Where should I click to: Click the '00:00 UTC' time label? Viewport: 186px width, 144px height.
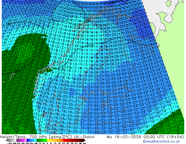click(x=154, y=137)
